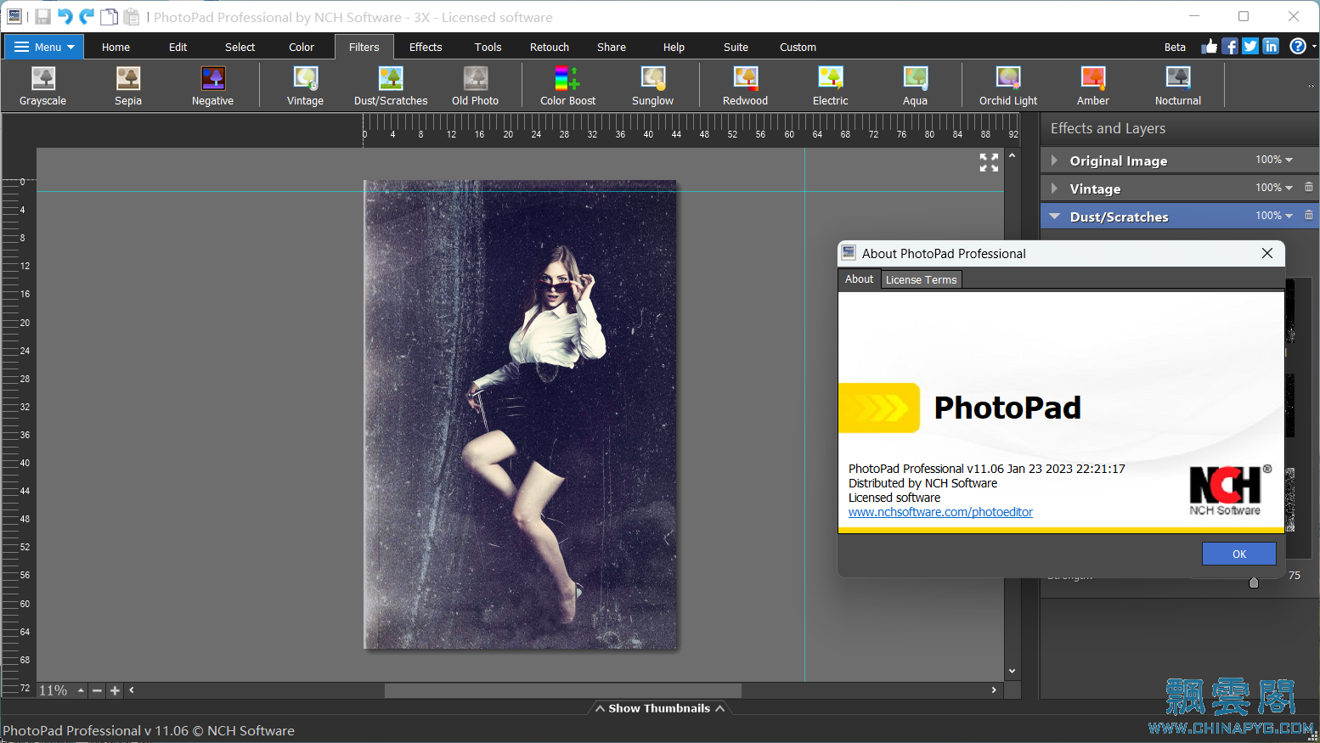Switch to the Effects tab
The width and height of the screenshot is (1320, 743).
point(426,47)
